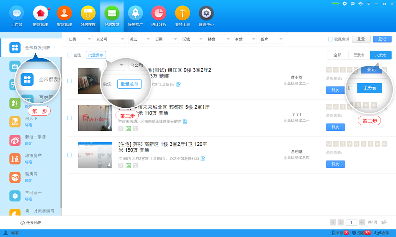The image size is (396, 237).
Task: Open the 楼盘 dropdown filter
Action: [219, 39]
